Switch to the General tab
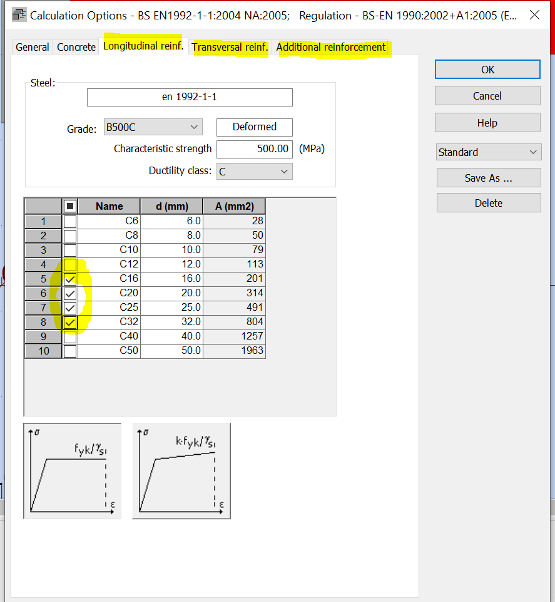Screen dimensions: 555x602 tap(32, 46)
